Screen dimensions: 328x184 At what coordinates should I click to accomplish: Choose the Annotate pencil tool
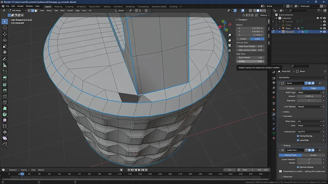[x=5, y=59]
